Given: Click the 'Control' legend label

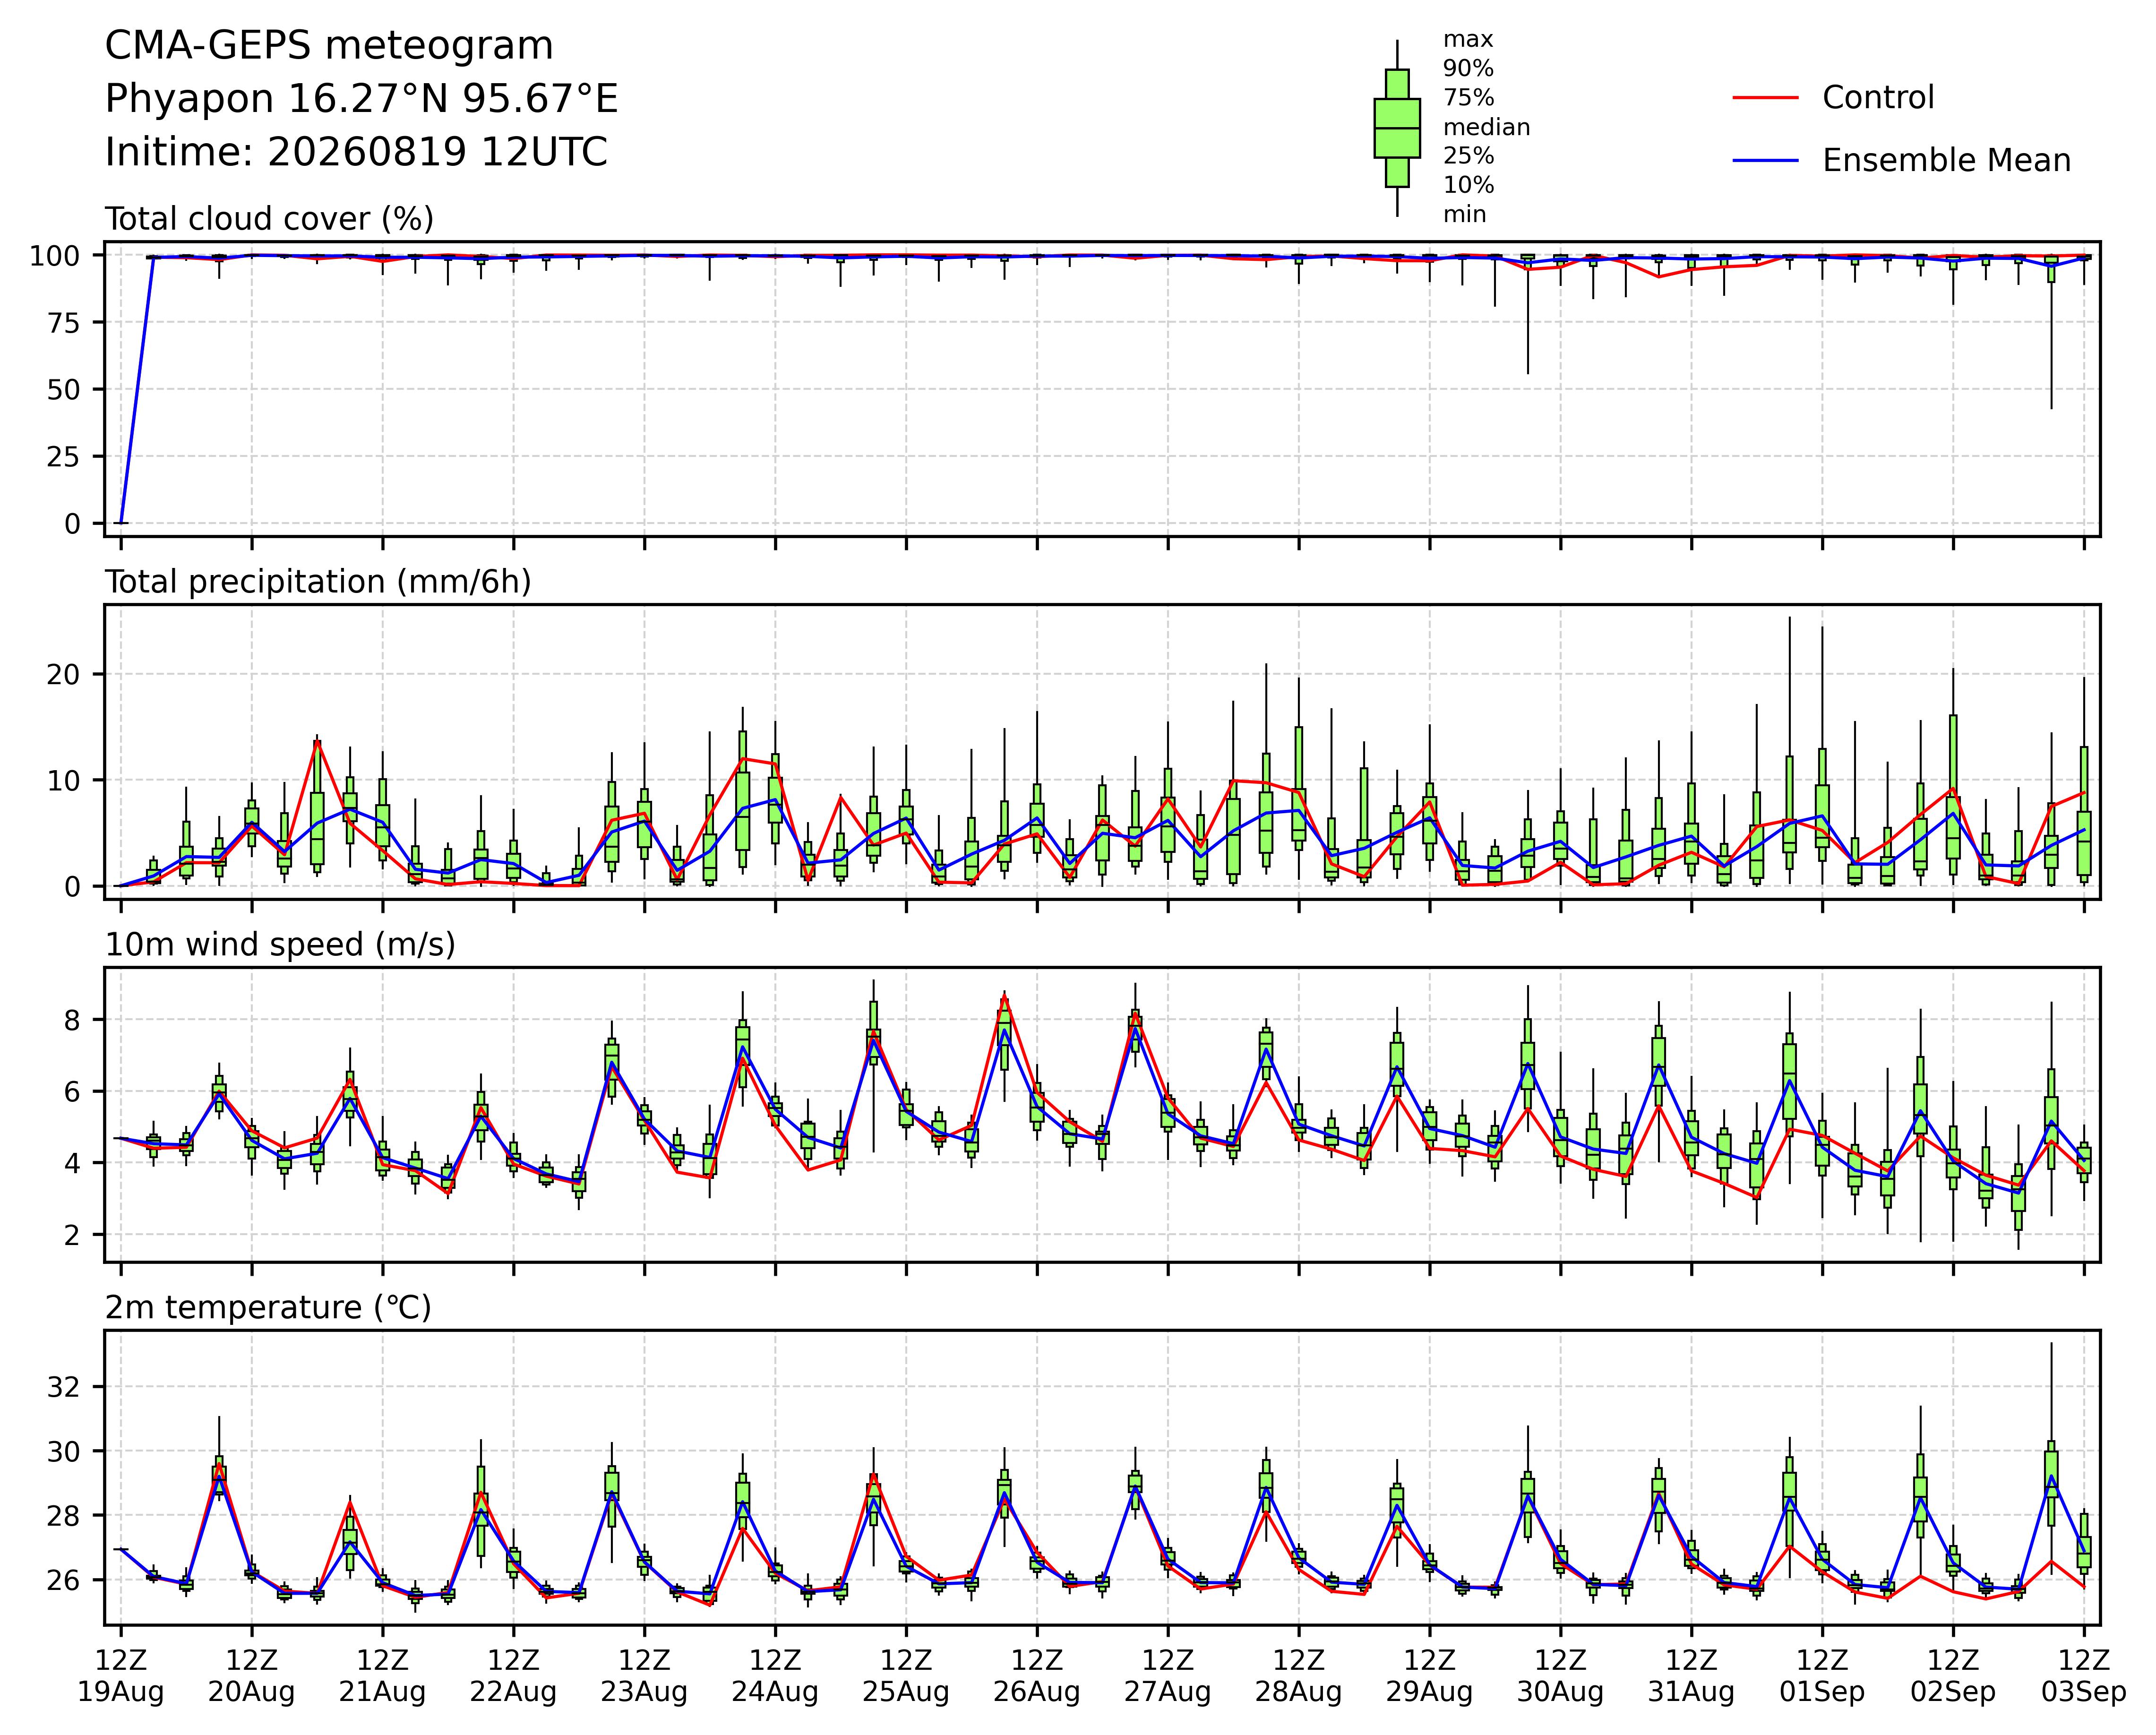Looking at the screenshot, I should (x=1878, y=98).
